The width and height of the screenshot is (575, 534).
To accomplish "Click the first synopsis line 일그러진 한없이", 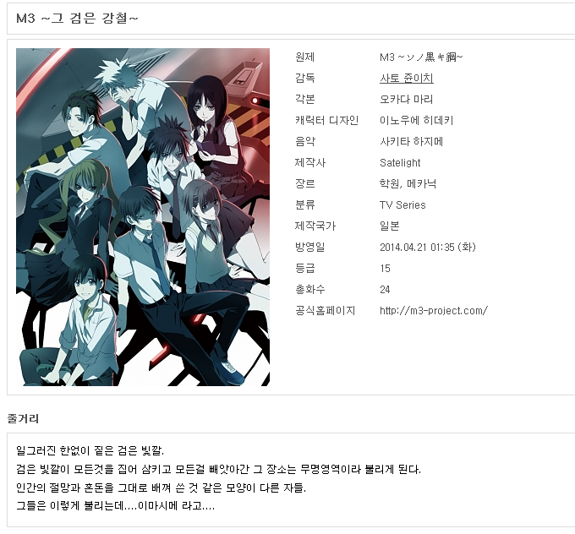I will pos(90,450).
